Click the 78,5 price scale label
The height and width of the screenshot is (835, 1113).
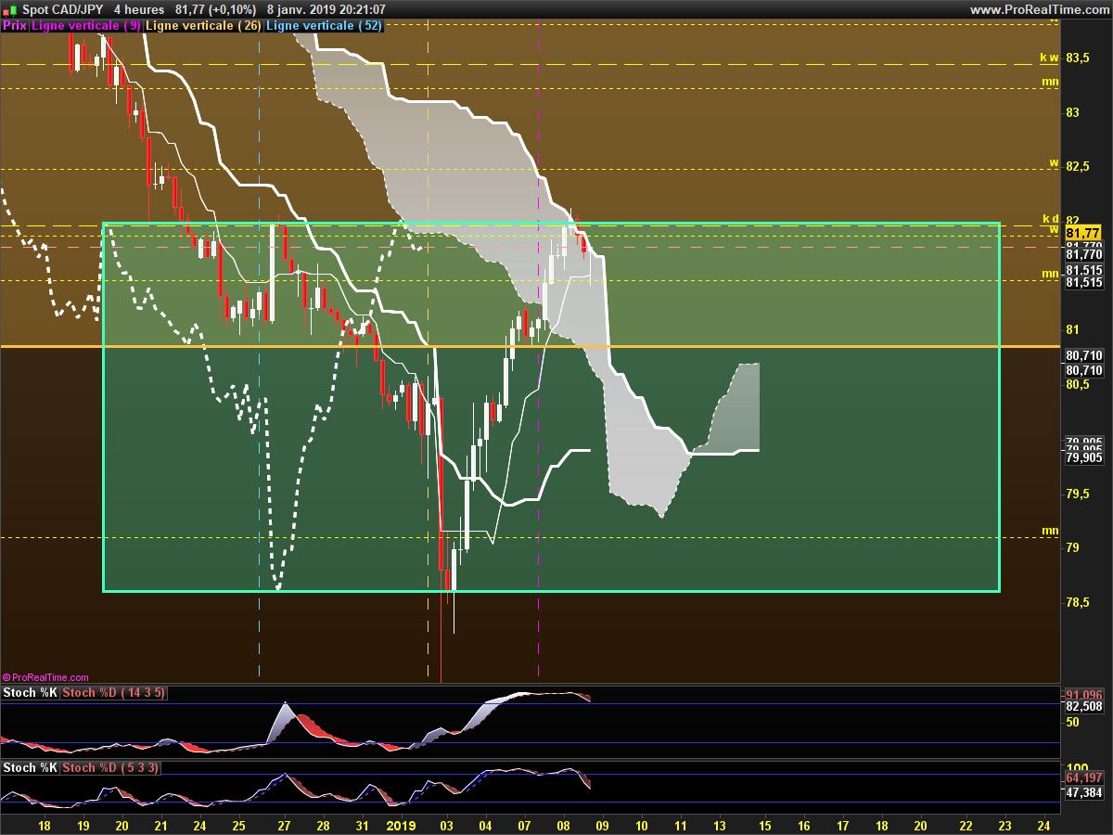point(1079,603)
